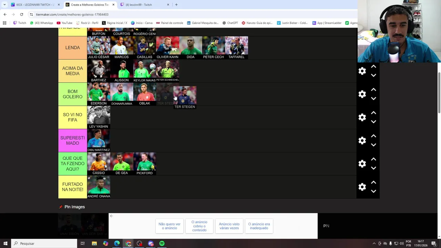
Task: Select the ANDRÉ ONANA goalkeeper image
Action: (99, 187)
